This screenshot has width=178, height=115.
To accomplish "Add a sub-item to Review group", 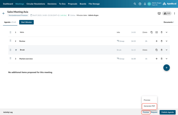I will click(x=156, y=41).
